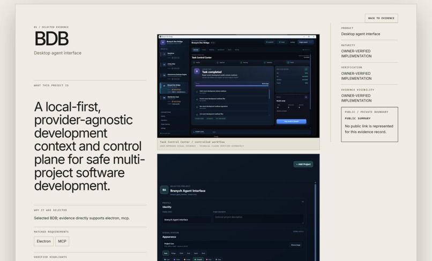The width and height of the screenshot is (432, 261).
Task: Click the + Add Project button
Action: [303, 164]
